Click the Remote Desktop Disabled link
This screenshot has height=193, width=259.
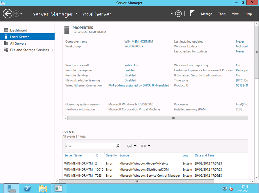pyautogui.click(x=130, y=75)
